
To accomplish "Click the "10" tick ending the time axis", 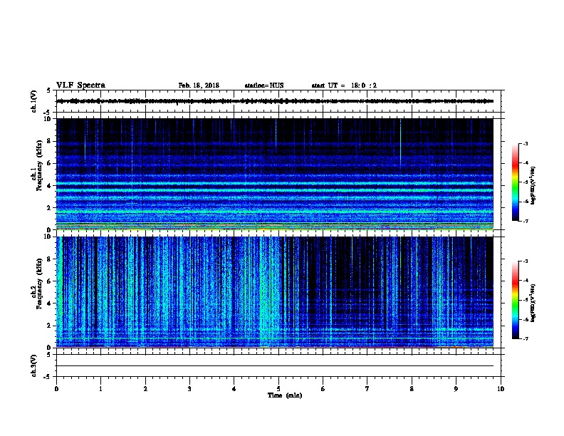I will click(x=501, y=388).
